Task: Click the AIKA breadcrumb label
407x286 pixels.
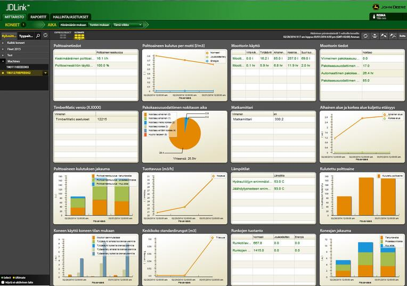Action: pyautogui.click(x=52, y=25)
